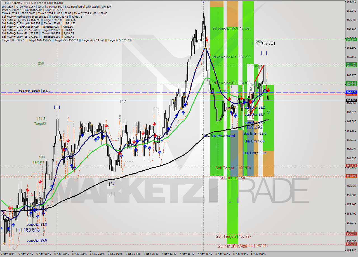Click the blue 'correction 87.5' label at bottom left

(37, 241)
